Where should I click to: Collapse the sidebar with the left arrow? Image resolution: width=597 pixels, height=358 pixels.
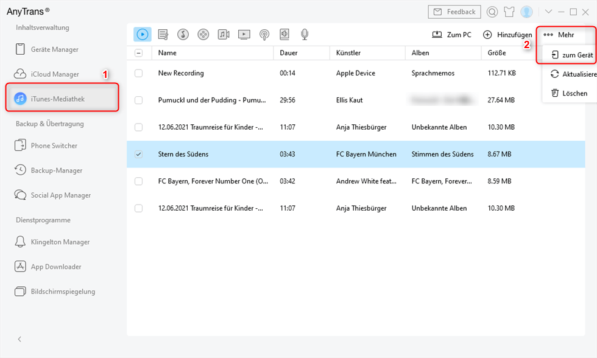tap(19, 339)
